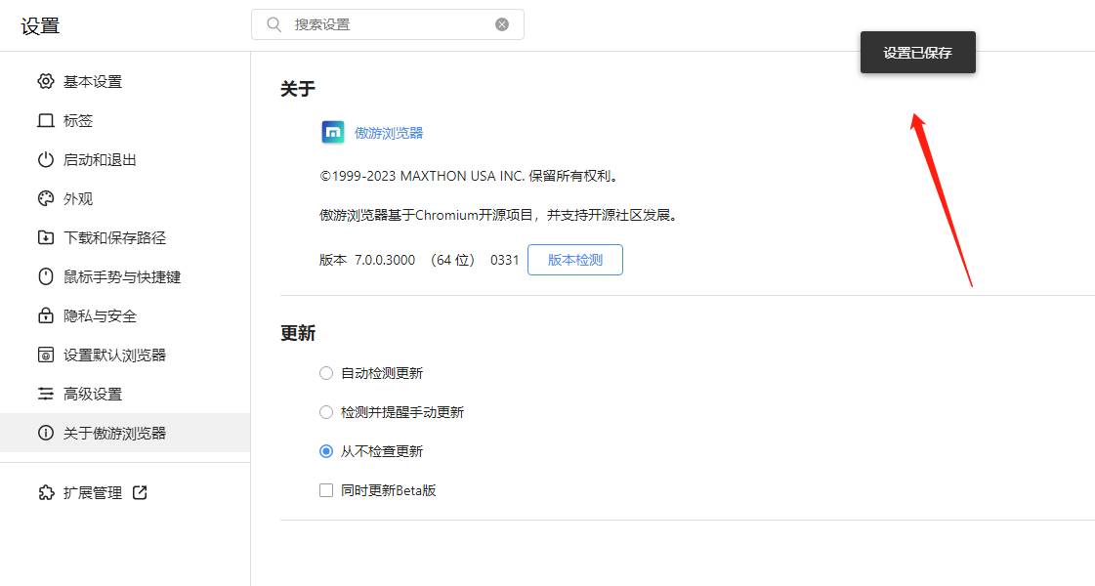Click the tab icon beside 标签
Screen dimensions: 1095x586
click(x=45, y=120)
